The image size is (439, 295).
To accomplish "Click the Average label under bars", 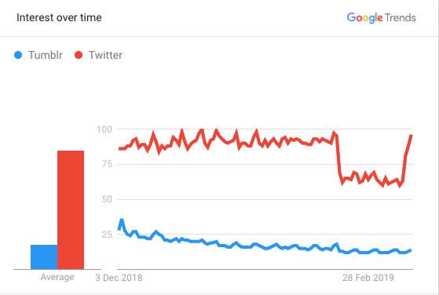I will pos(57,277).
